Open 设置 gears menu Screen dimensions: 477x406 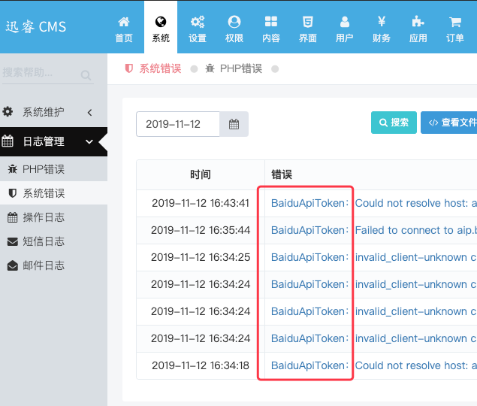click(198, 29)
